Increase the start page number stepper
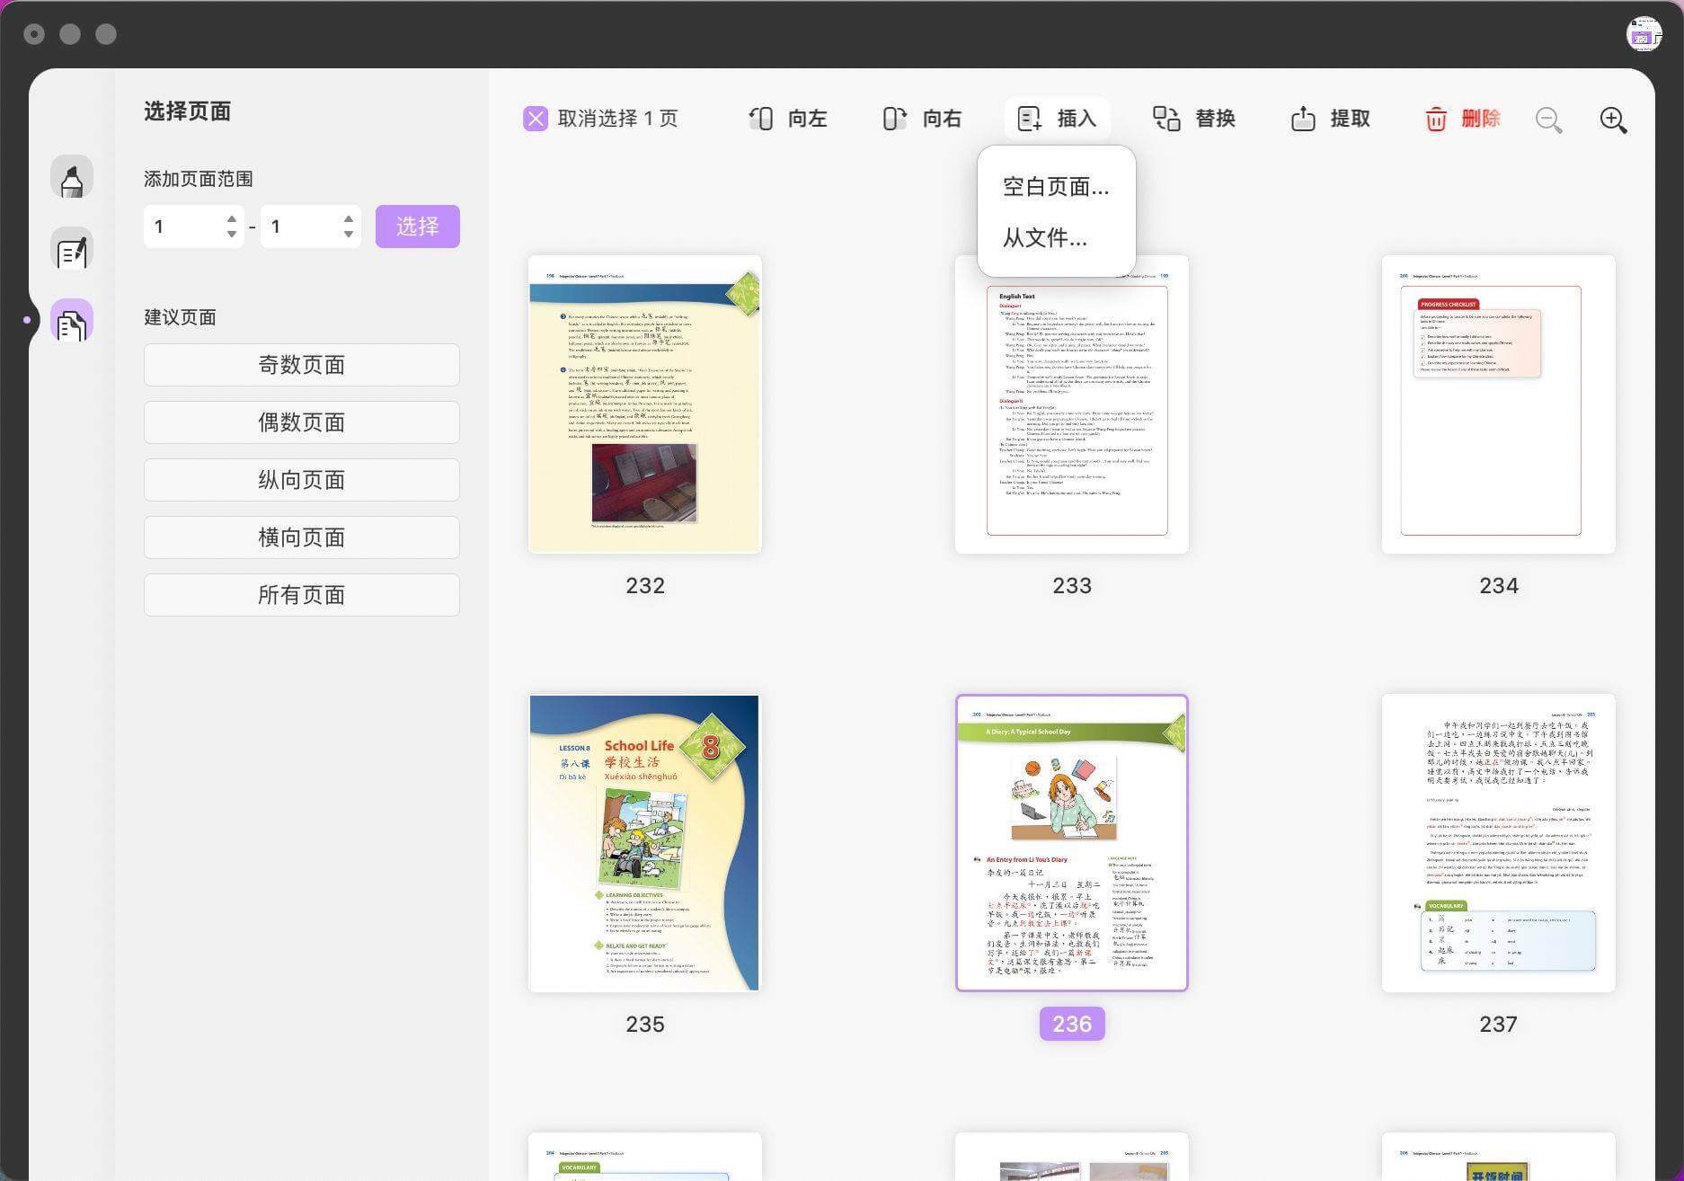Image resolution: width=1684 pixels, height=1181 pixels. 232,218
